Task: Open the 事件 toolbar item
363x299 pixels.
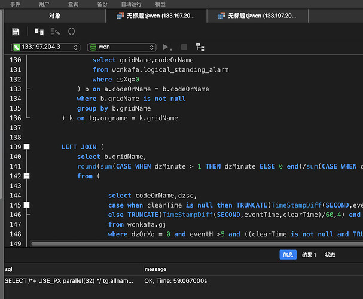Action: click(15, 4)
